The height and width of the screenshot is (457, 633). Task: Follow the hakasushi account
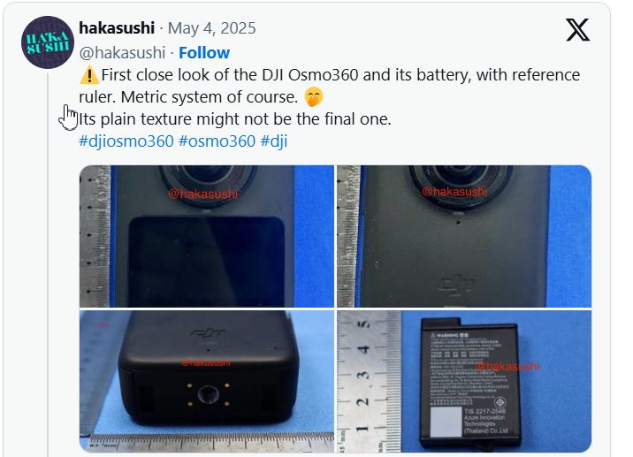click(x=204, y=52)
